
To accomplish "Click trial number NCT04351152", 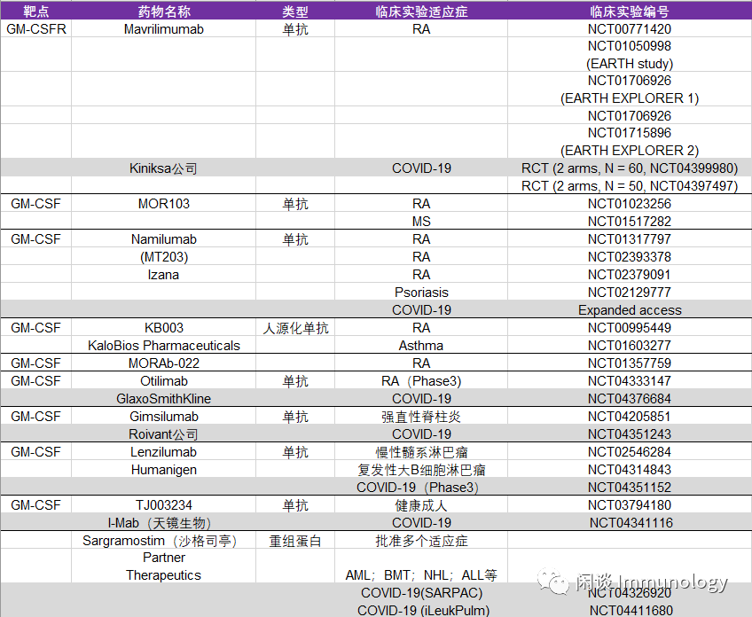I will click(629, 487).
